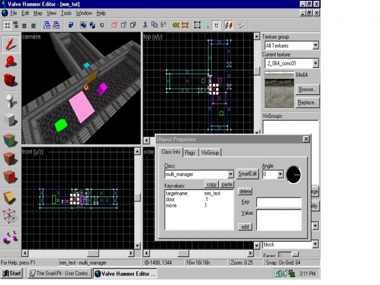The height and width of the screenshot is (285, 380).
Task: Activate the Magnify tool in left toolbar
Action: coord(10,62)
